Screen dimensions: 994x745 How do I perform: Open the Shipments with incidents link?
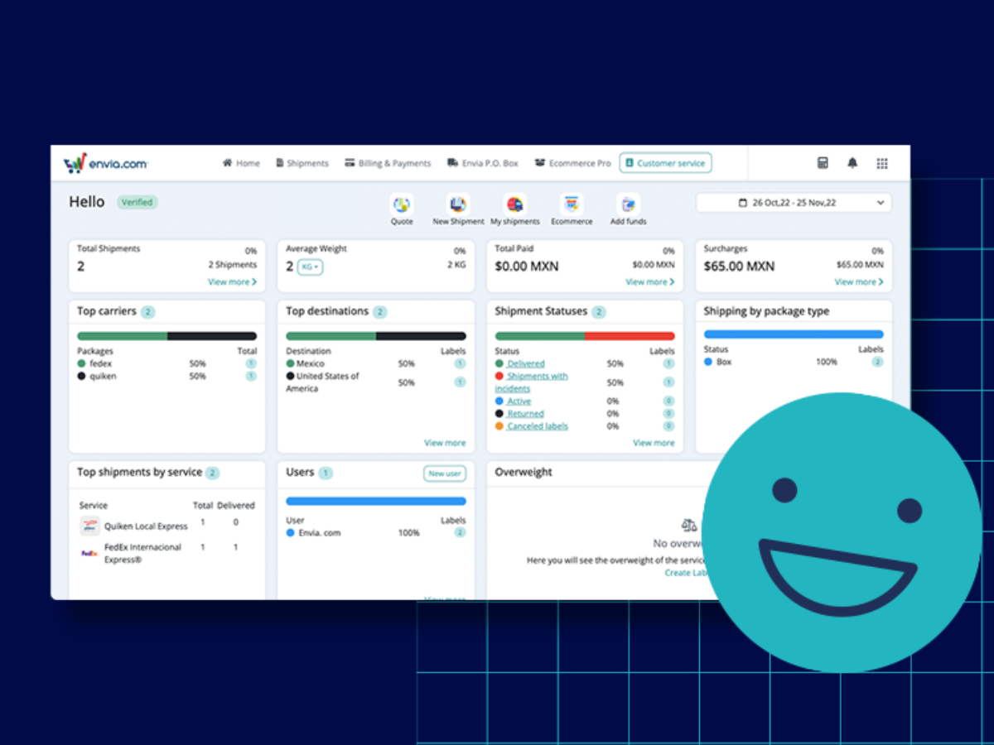click(532, 382)
